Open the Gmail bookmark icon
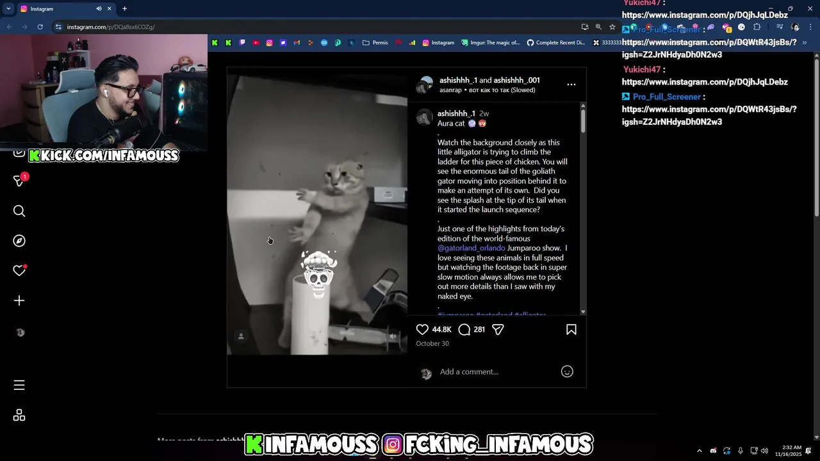Viewport: 820px width, 461px height. pyautogui.click(x=297, y=43)
